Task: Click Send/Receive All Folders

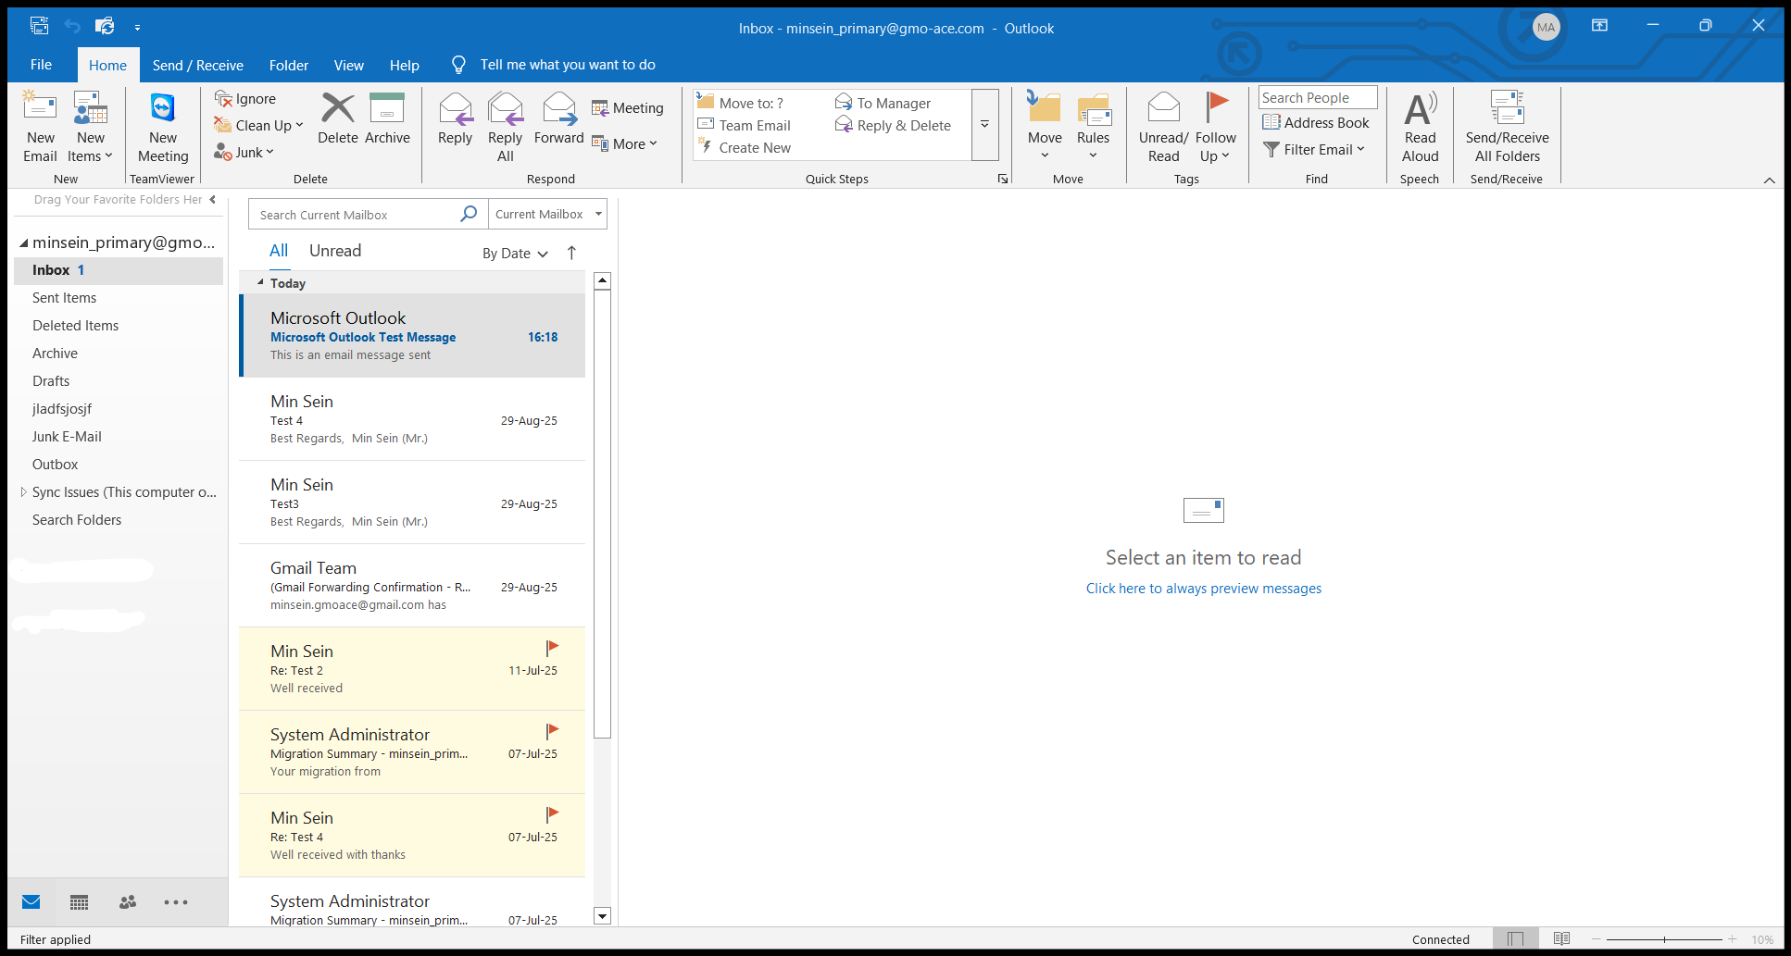Action: (1507, 128)
